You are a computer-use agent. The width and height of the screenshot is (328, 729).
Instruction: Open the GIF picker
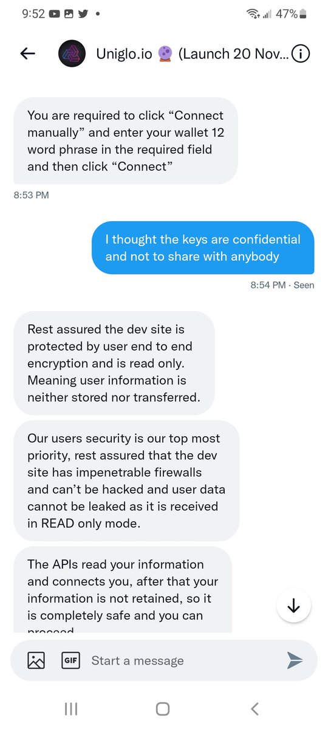point(71,660)
